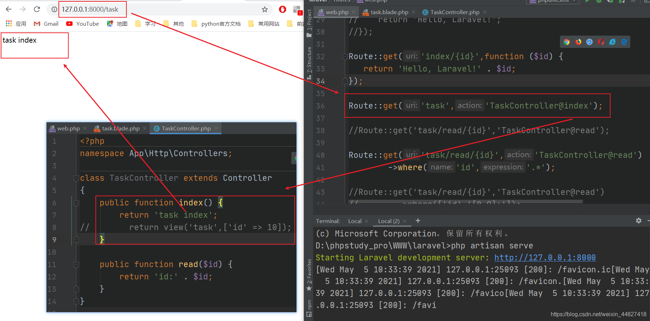Open the python官方文档 bookmark folder
This screenshot has height=321, width=650.
(x=216, y=24)
